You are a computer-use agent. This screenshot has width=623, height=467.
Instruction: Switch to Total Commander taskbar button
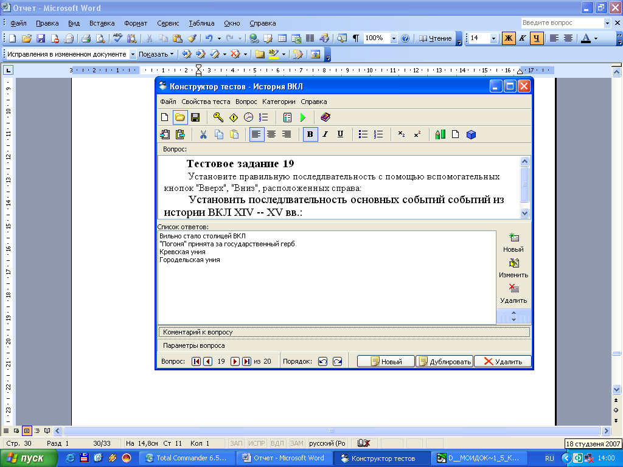coord(187,458)
